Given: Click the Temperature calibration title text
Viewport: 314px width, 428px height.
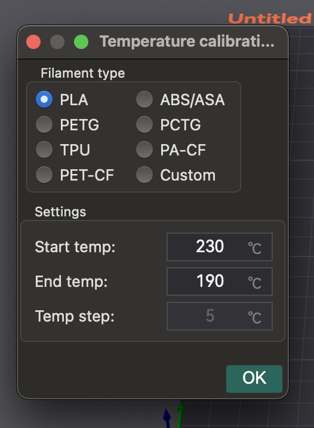Looking at the screenshot, I should point(187,41).
